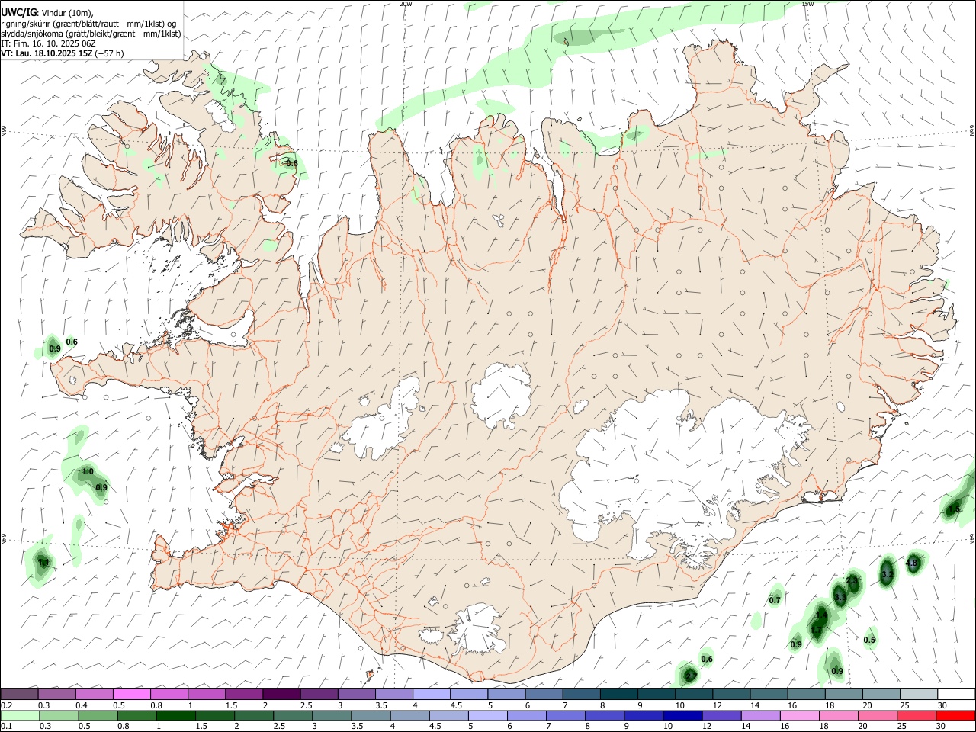Click the magenta top-row swatch between 0.5 and 0.8

pos(132,694)
